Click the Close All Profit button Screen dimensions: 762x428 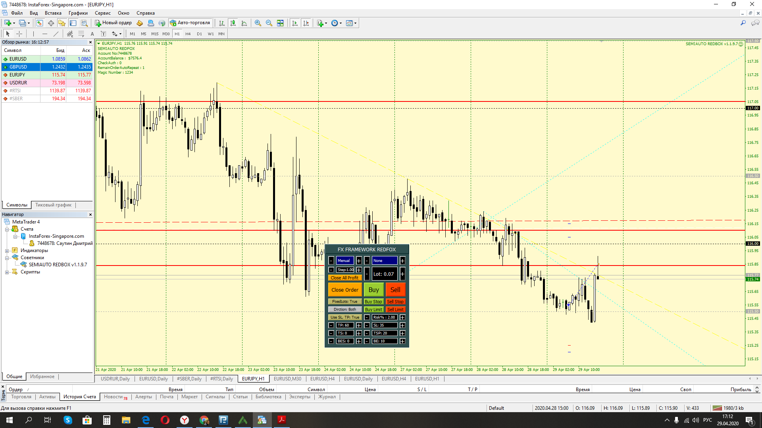point(344,278)
